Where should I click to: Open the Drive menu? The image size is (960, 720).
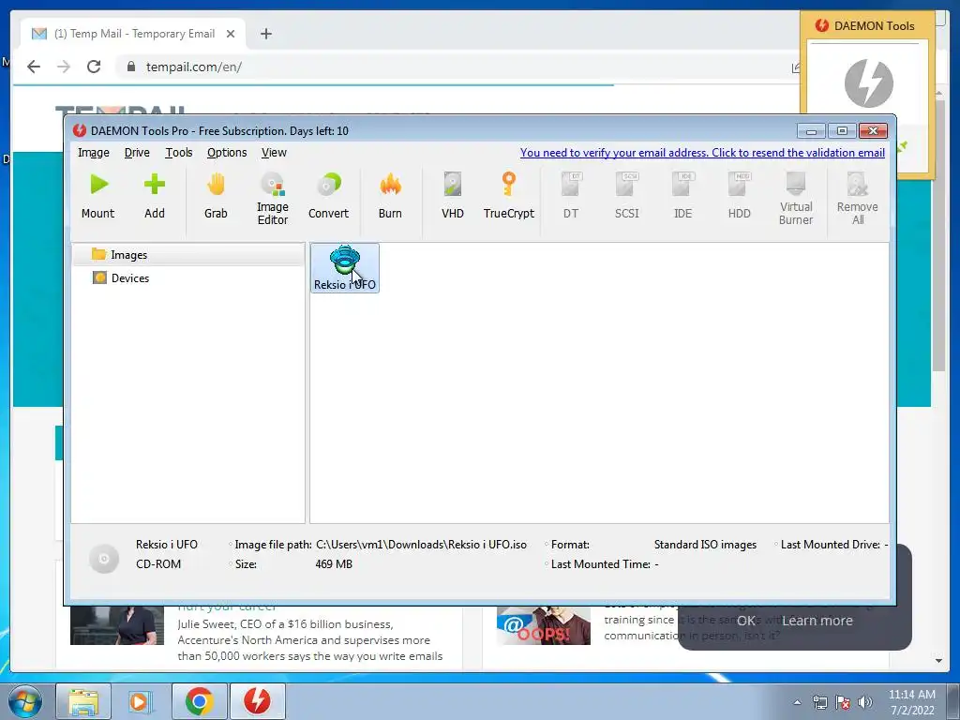pos(137,153)
